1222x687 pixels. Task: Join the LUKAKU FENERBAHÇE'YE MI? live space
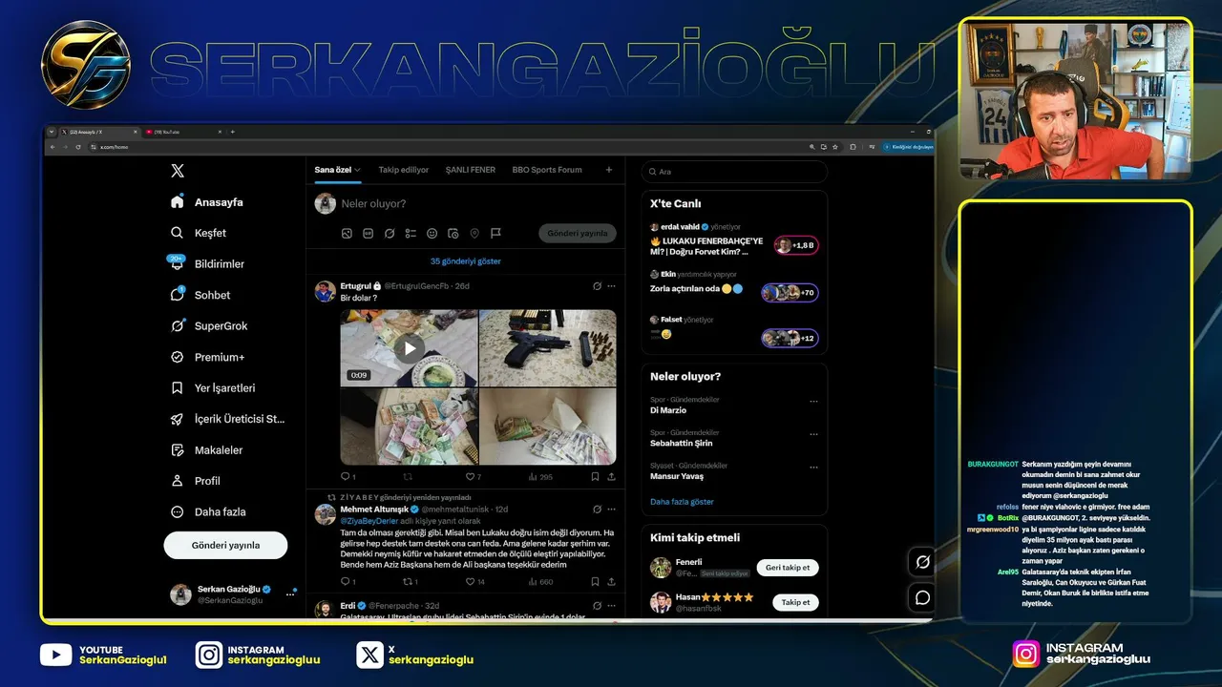796,245
